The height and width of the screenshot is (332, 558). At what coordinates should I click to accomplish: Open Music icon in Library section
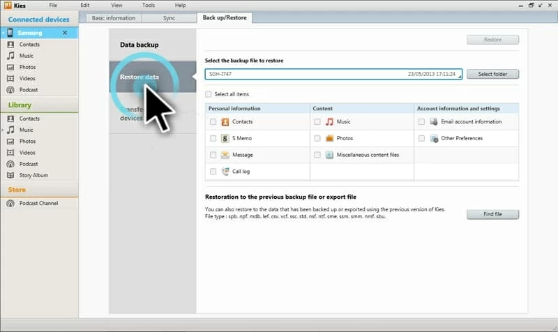pyautogui.click(x=10, y=130)
